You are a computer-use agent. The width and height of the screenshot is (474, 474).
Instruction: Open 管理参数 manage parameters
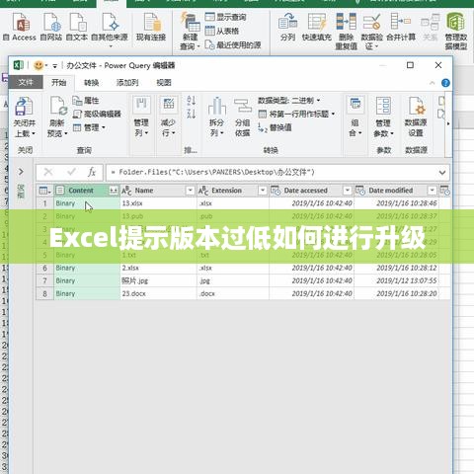point(383,118)
